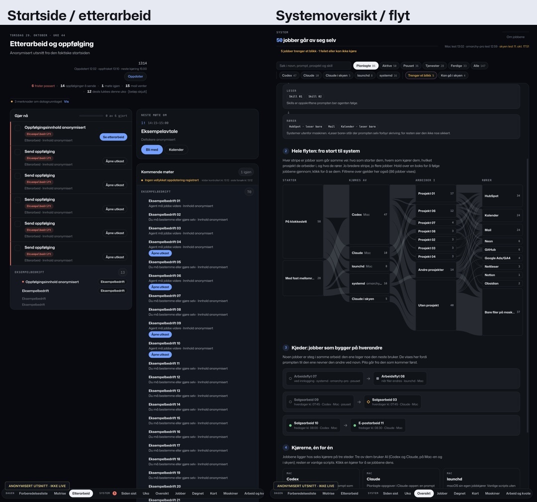The image size is (537, 502).
Task: Click the Om jobbene button in Systemoversikt
Action: point(516,37)
